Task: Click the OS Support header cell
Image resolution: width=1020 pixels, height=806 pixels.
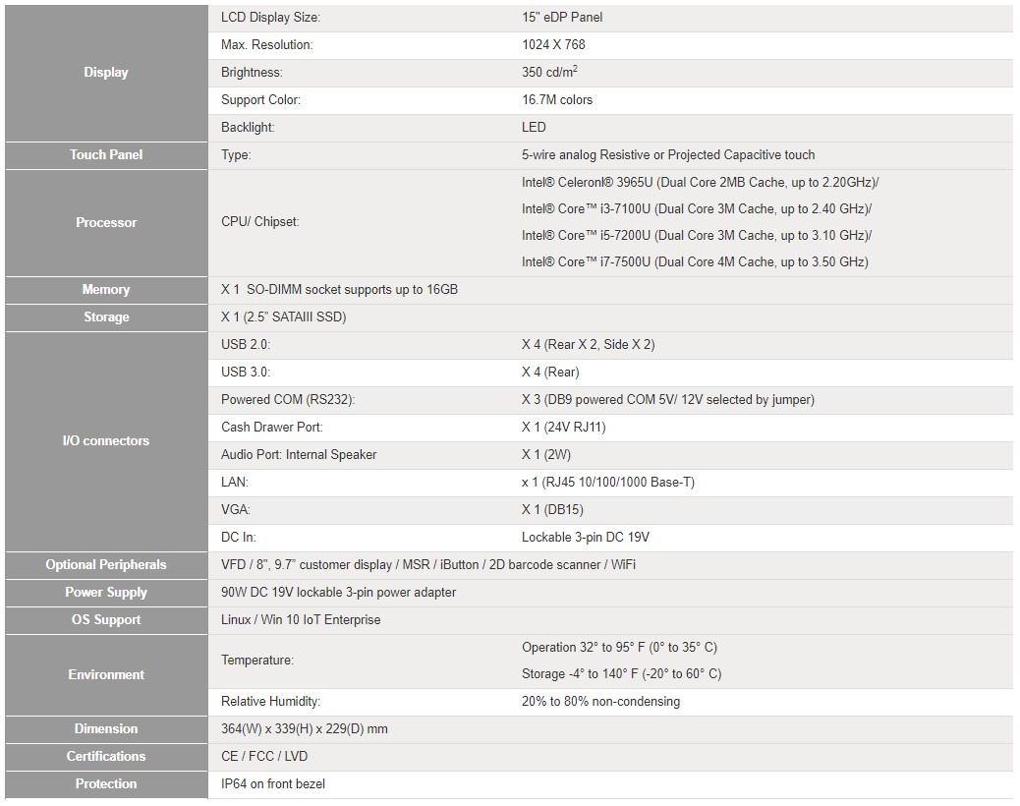Action: [x=106, y=620]
